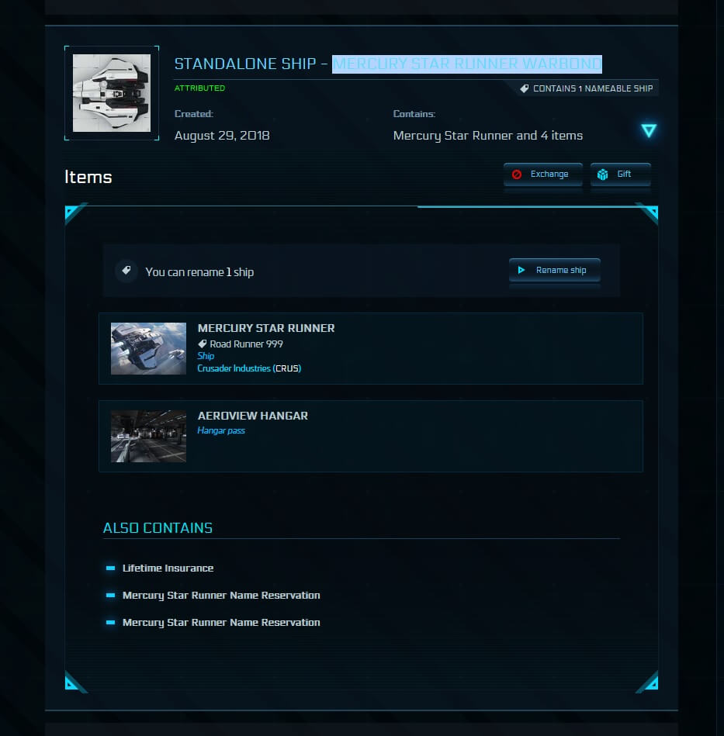Select the highlighted 'Mercury Star Runner Warbond' title
This screenshot has height=736, width=724.
click(x=466, y=64)
